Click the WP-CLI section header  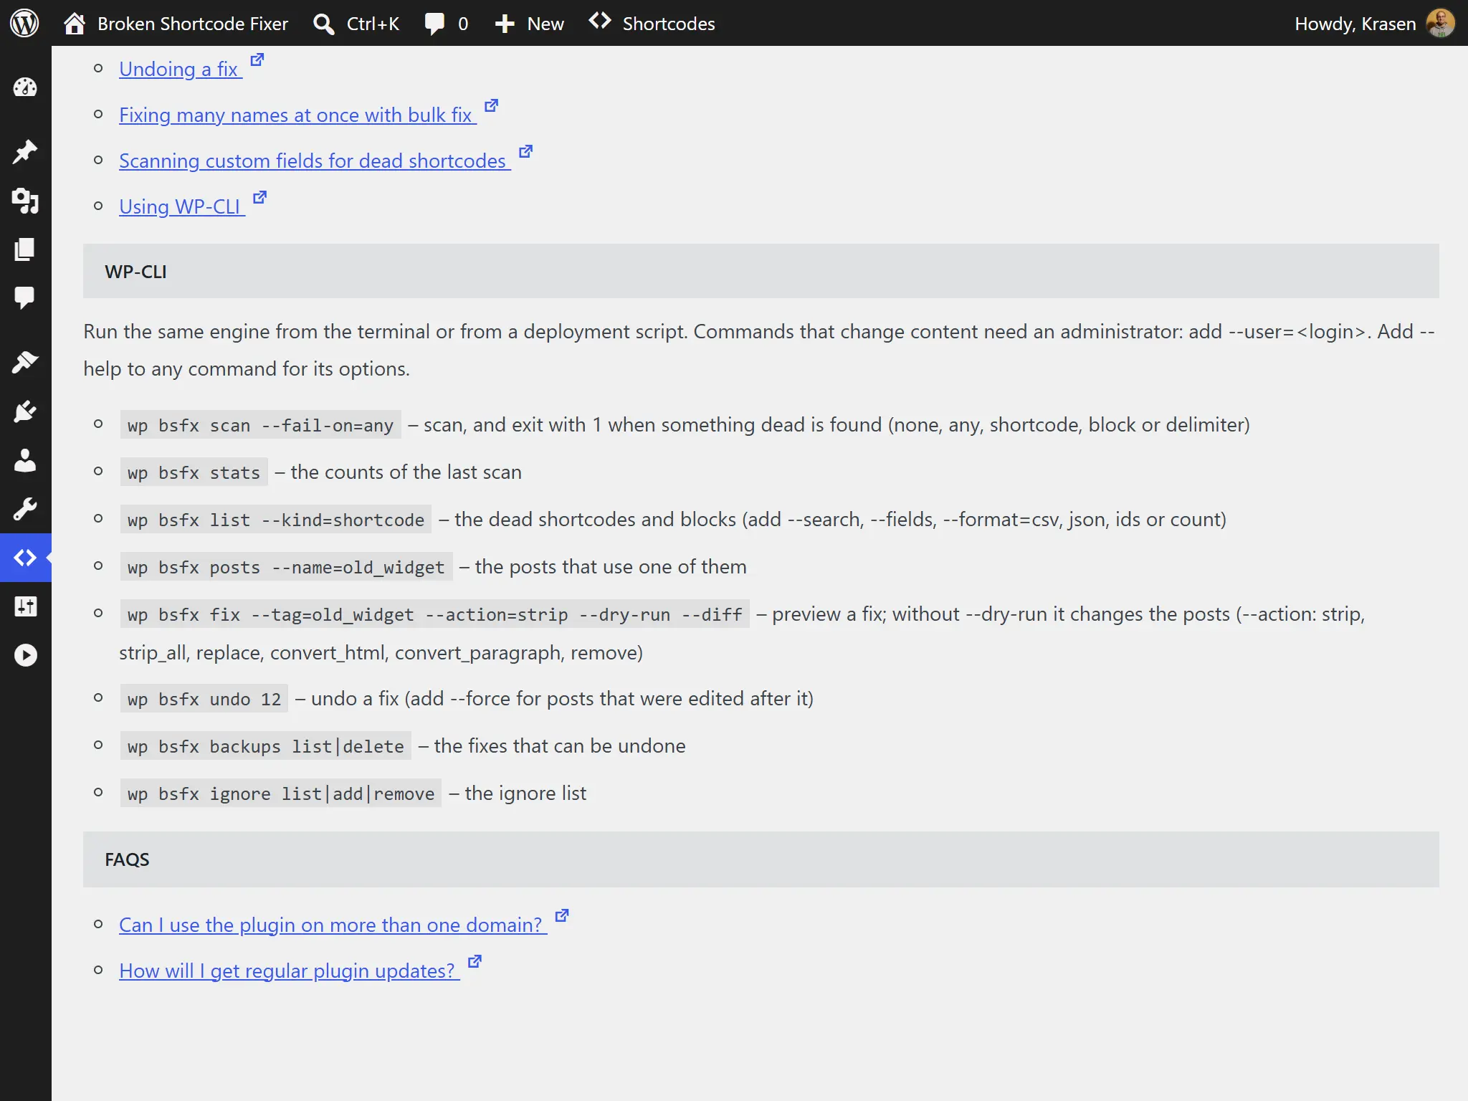[x=761, y=271]
